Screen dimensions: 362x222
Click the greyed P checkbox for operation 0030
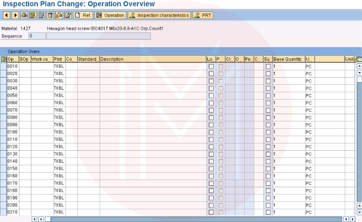(x=221, y=81)
